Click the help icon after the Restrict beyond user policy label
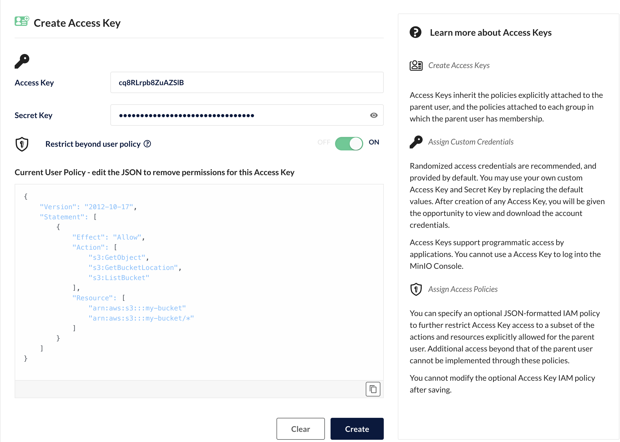620x442 pixels. 148,144
